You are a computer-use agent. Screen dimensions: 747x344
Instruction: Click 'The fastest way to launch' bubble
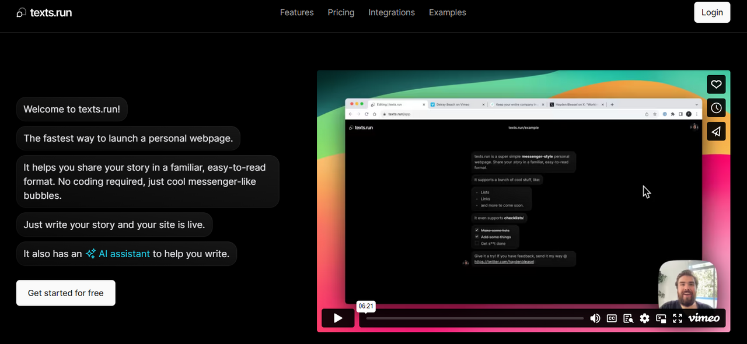(128, 138)
